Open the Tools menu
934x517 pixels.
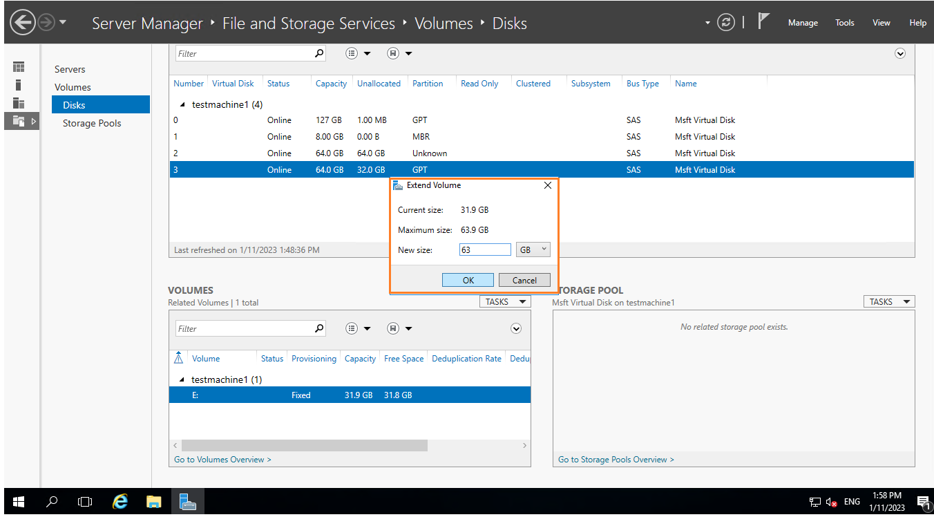coord(844,23)
